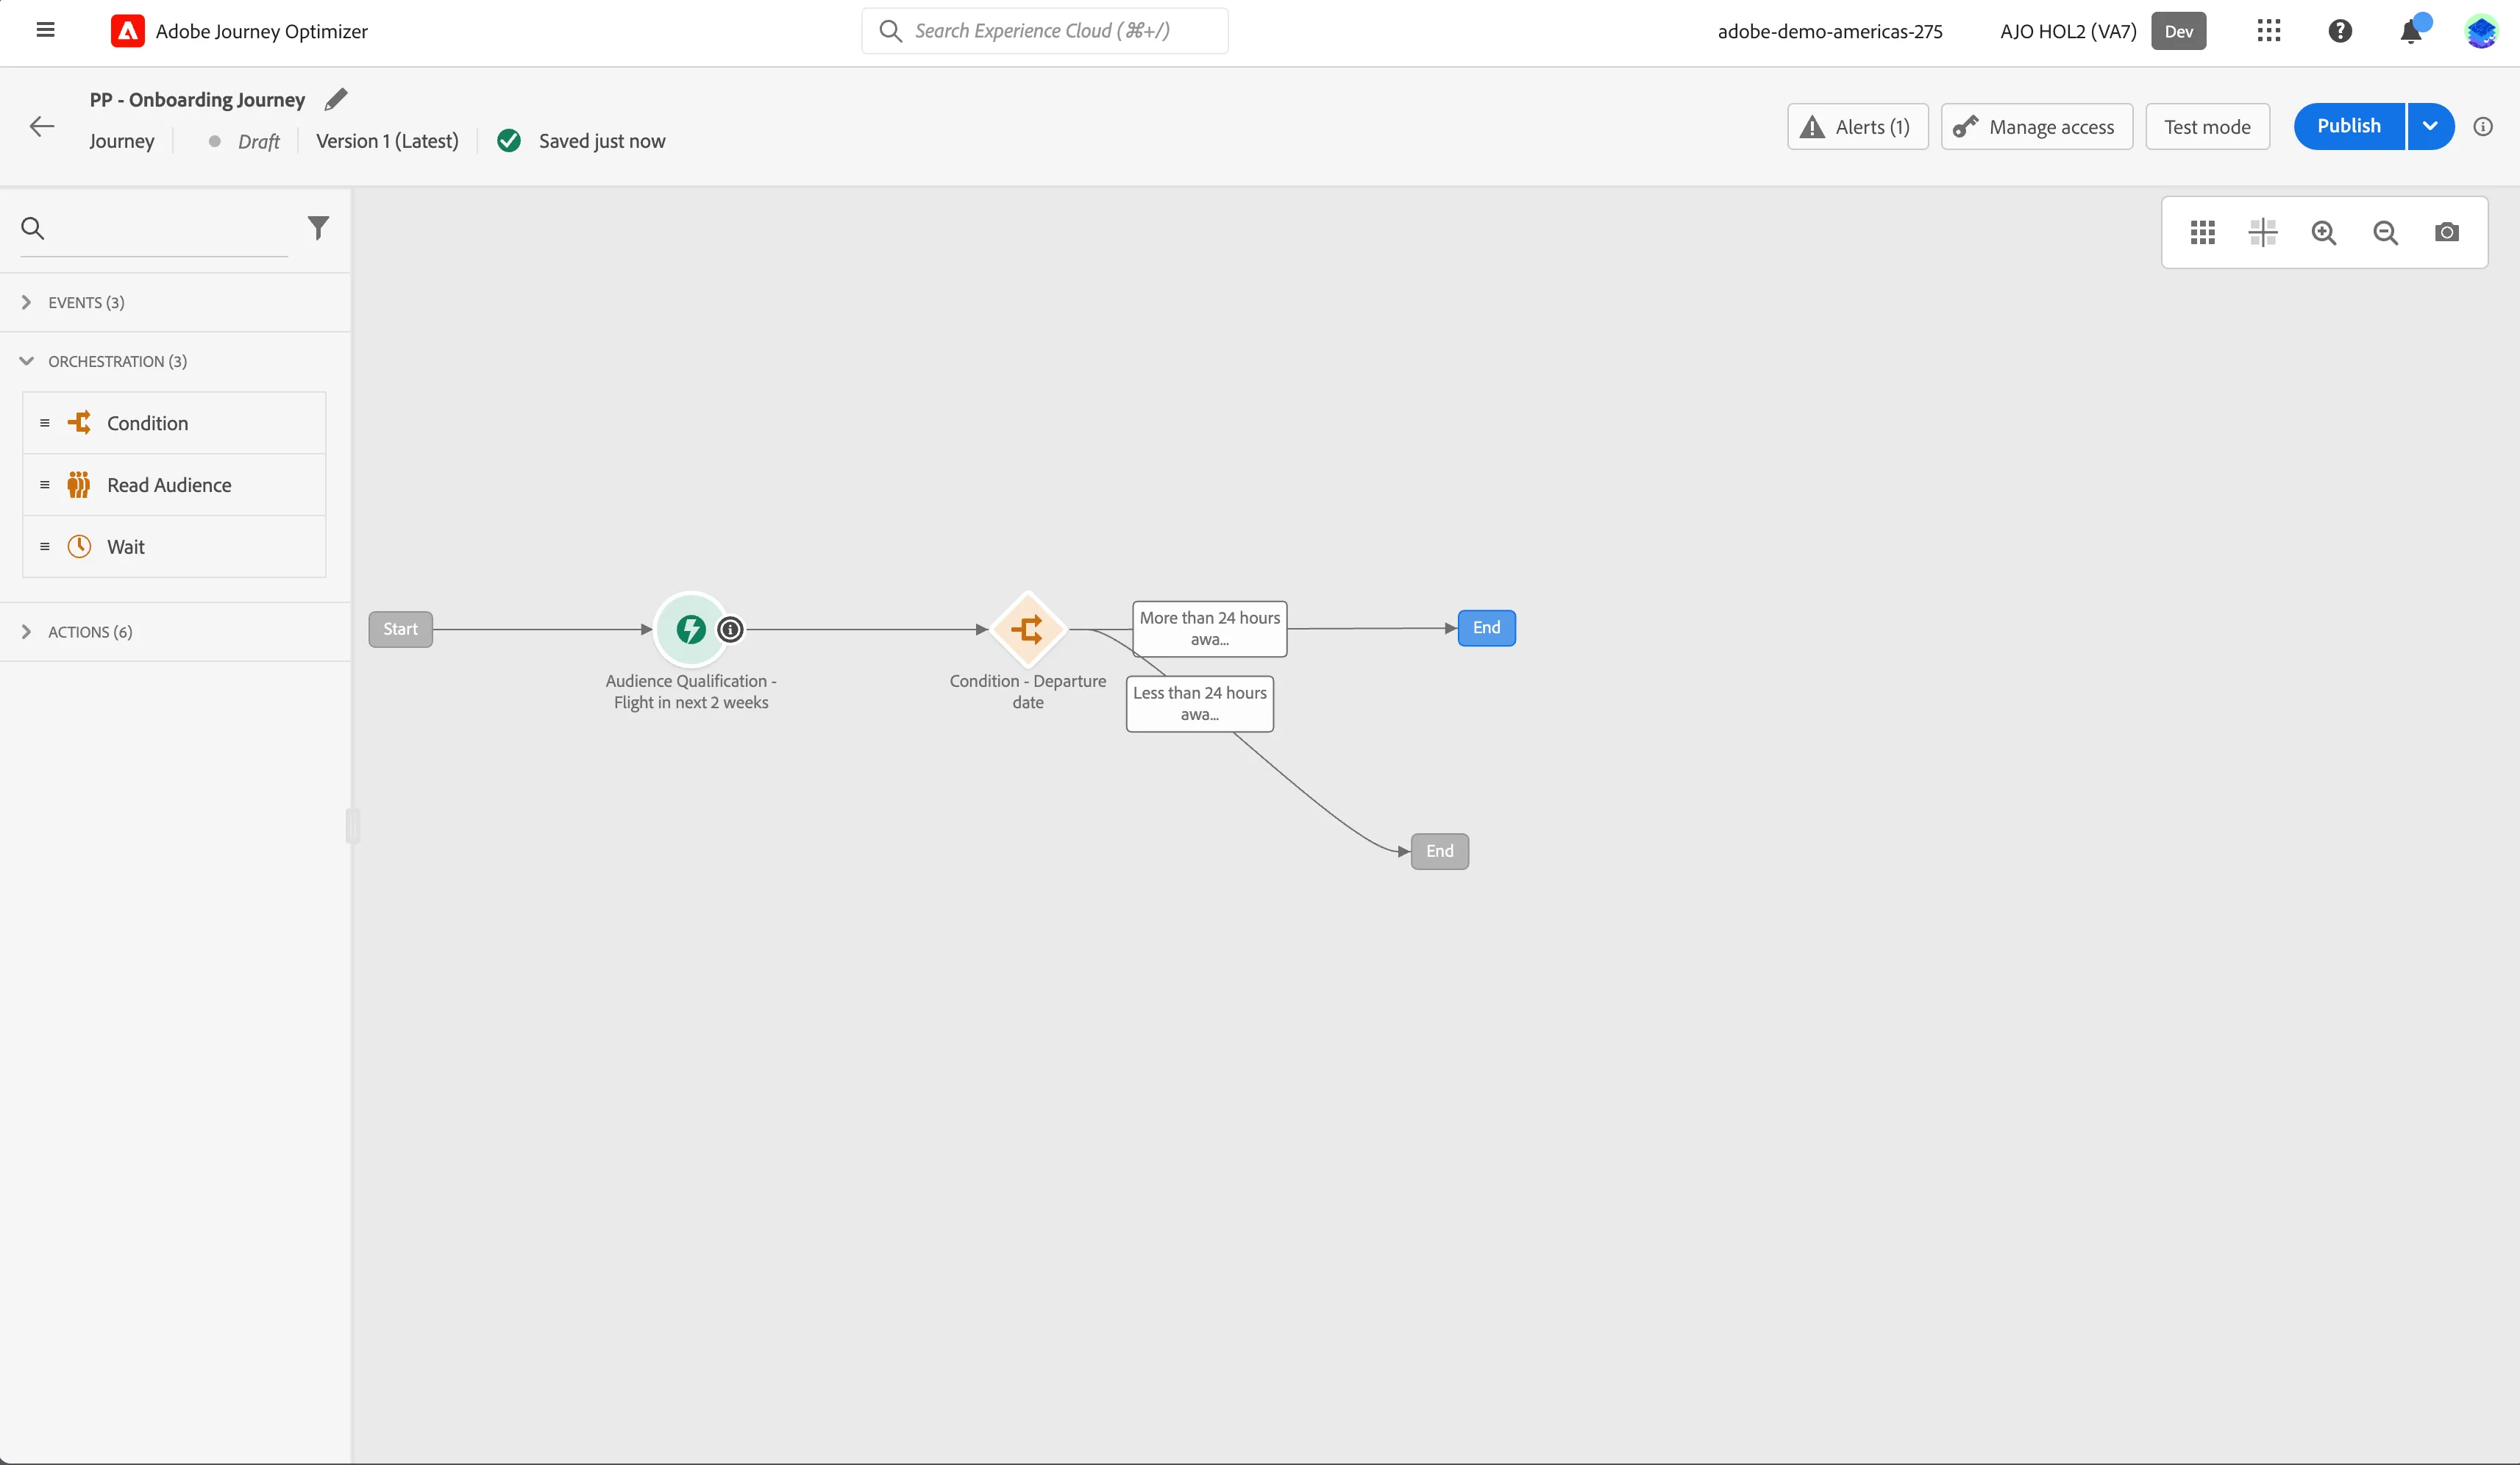This screenshot has width=2520, height=1465.
Task: Take a canvas snapshot with camera icon
Action: pyautogui.click(x=2446, y=232)
